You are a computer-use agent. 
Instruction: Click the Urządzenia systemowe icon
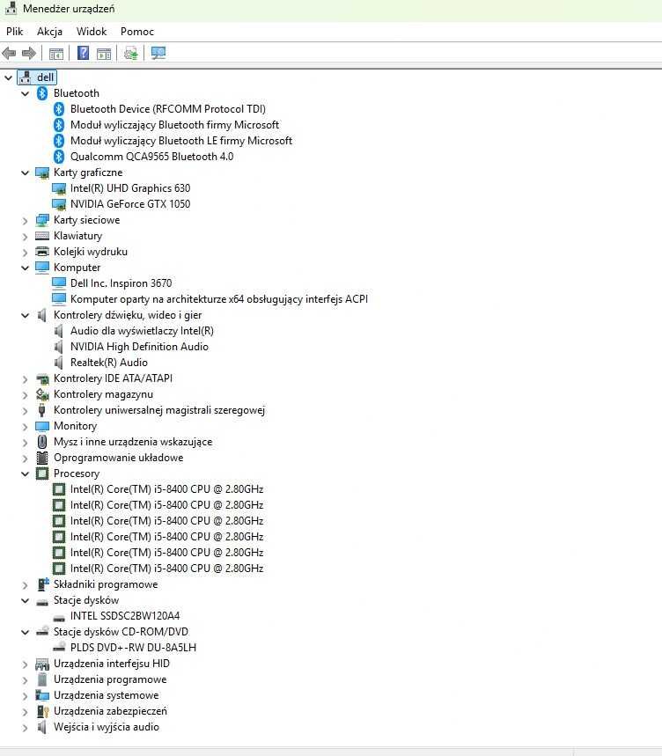tap(42, 695)
